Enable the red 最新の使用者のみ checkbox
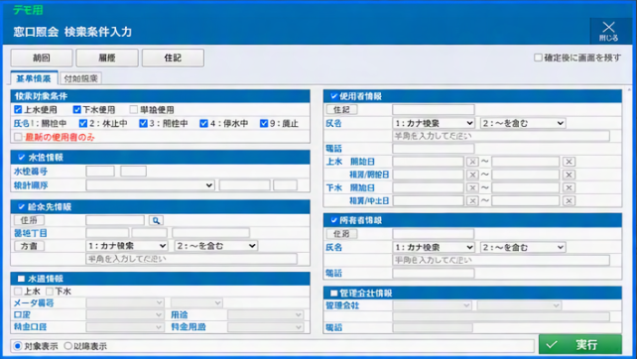637x359 pixels. click(18, 137)
